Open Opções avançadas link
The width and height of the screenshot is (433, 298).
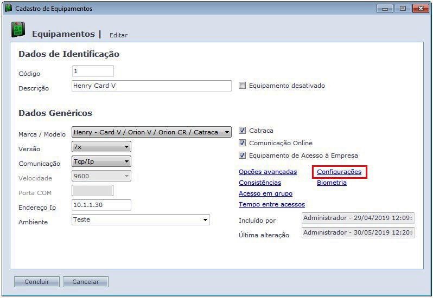pyautogui.click(x=268, y=172)
